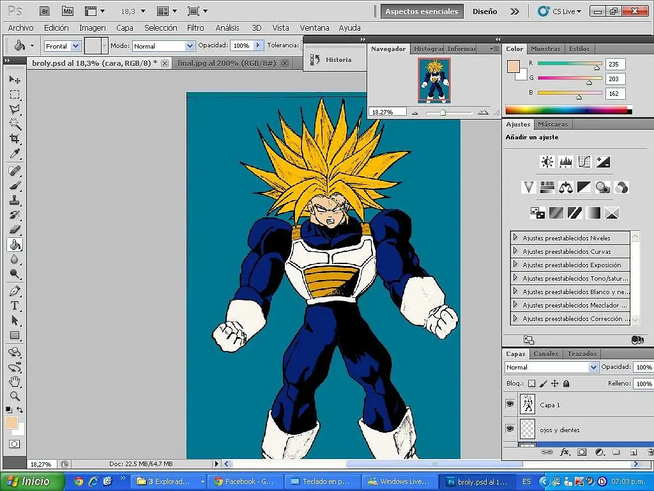Click the Diseño workspace button

click(484, 12)
